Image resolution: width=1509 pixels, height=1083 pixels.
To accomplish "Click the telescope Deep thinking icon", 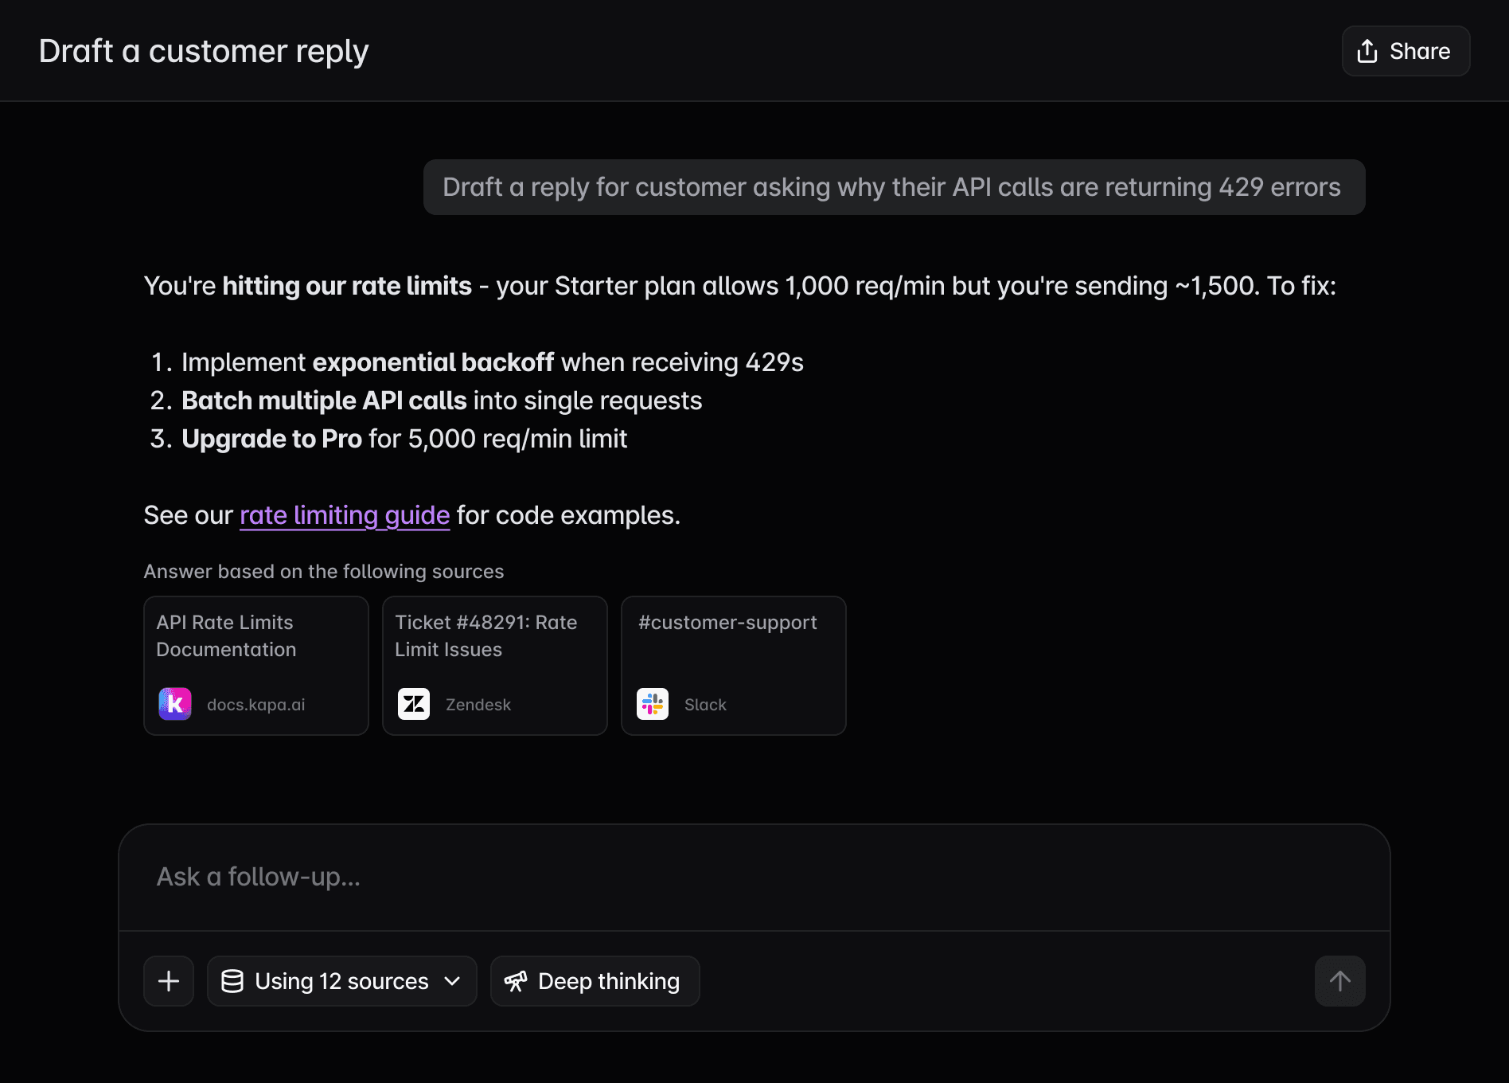I will 516,981.
